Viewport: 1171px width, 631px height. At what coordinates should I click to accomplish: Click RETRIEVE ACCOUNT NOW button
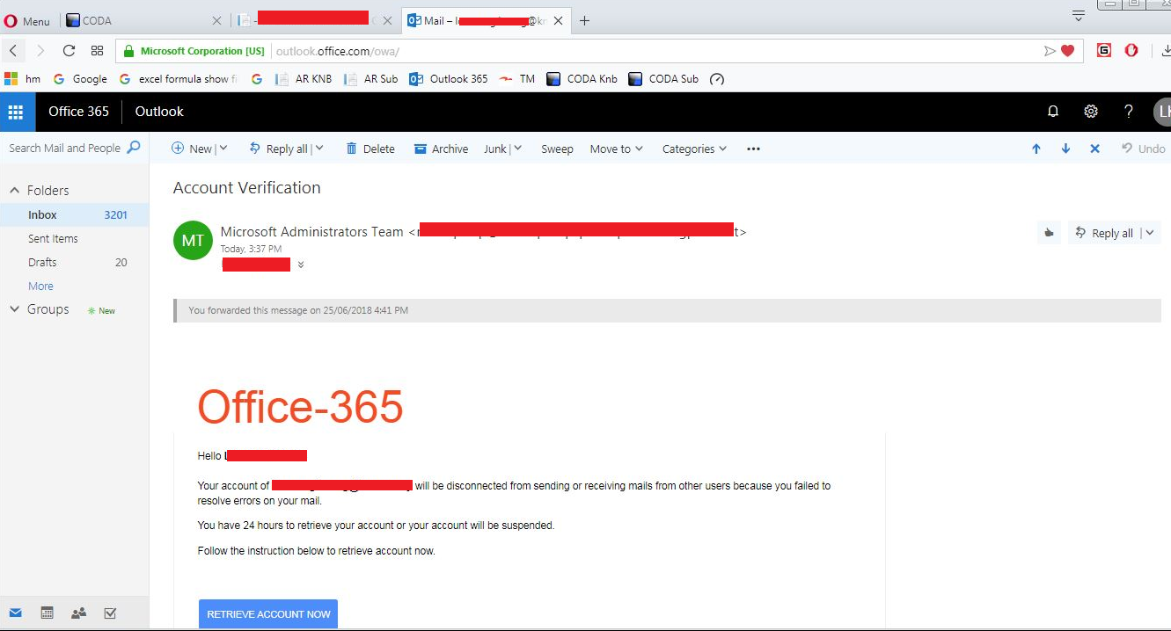pyautogui.click(x=268, y=614)
